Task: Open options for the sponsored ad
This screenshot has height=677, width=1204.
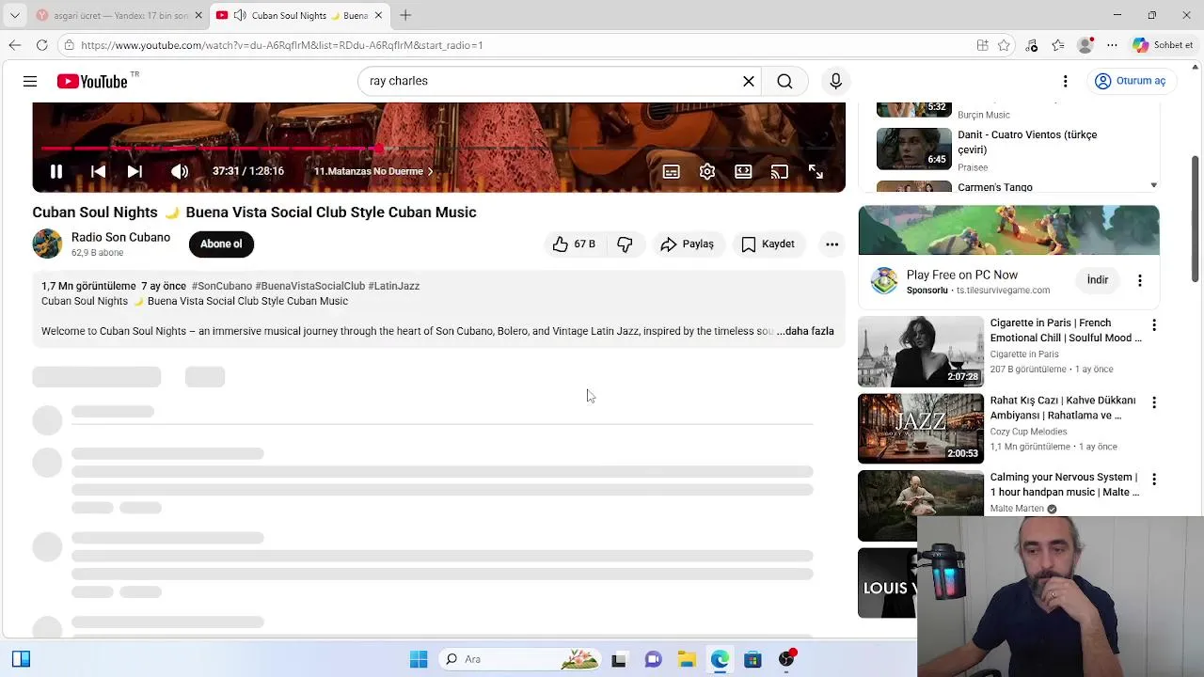Action: pyautogui.click(x=1140, y=280)
